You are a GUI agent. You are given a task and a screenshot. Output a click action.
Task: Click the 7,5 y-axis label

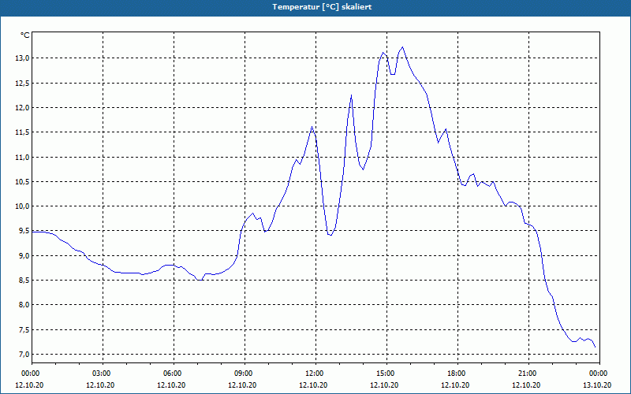pos(24,329)
